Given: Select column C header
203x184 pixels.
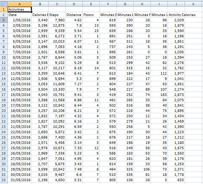Looking at the screenshot, I should tap(57, 4).
